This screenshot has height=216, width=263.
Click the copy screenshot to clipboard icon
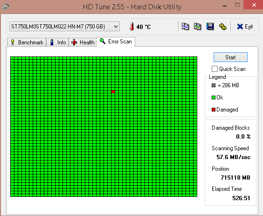click(x=198, y=27)
